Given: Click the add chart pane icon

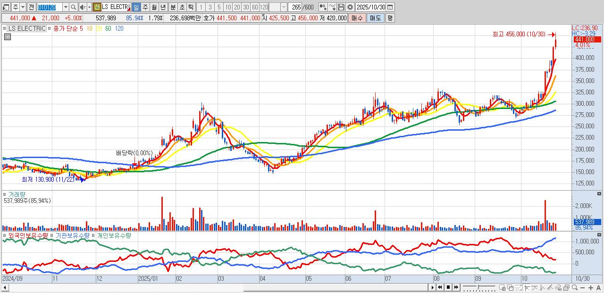Looking at the screenshot, I should [503, 287].
